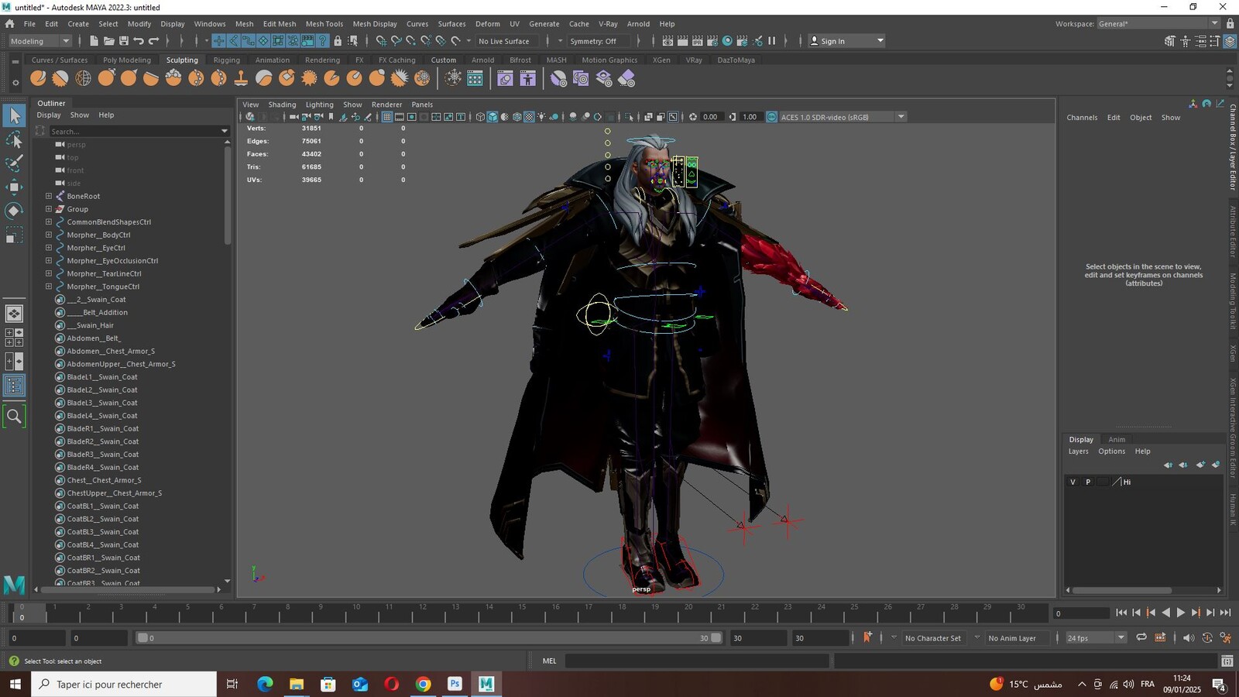Select the Select tool arrow in toolbox
1239x697 pixels.
[x=15, y=116]
